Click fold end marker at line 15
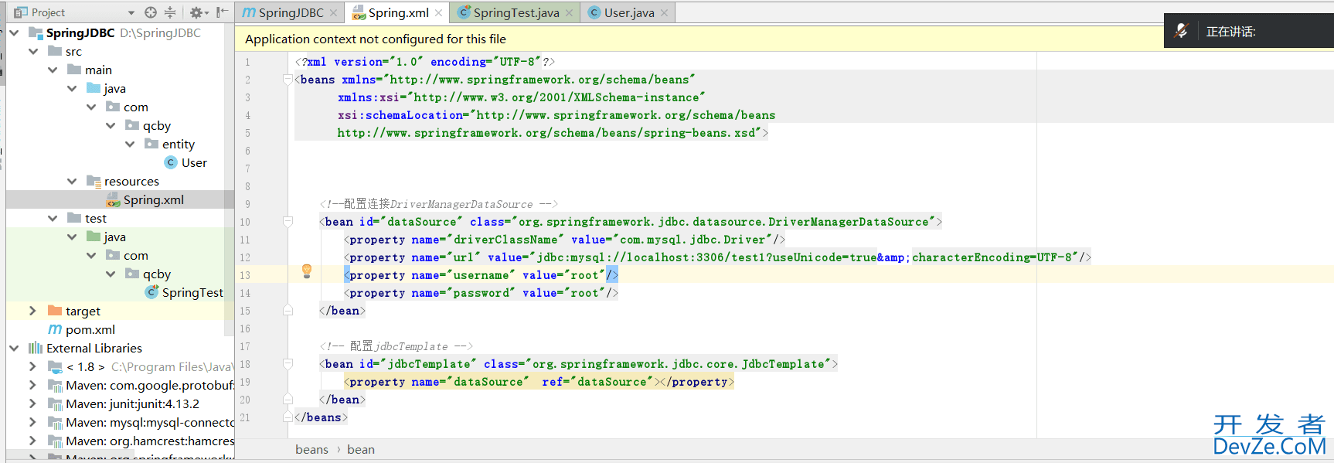This screenshot has width=1334, height=463. point(288,311)
